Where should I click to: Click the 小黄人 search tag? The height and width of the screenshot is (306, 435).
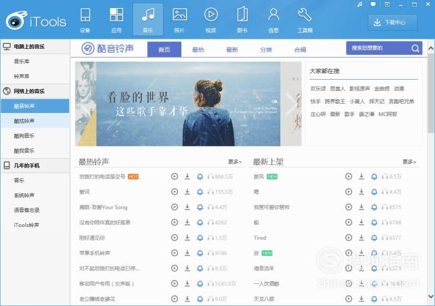click(357, 102)
